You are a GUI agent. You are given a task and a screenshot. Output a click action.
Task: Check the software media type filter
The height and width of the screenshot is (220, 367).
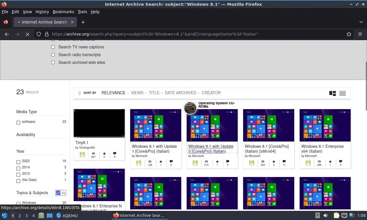[x=18, y=123]
